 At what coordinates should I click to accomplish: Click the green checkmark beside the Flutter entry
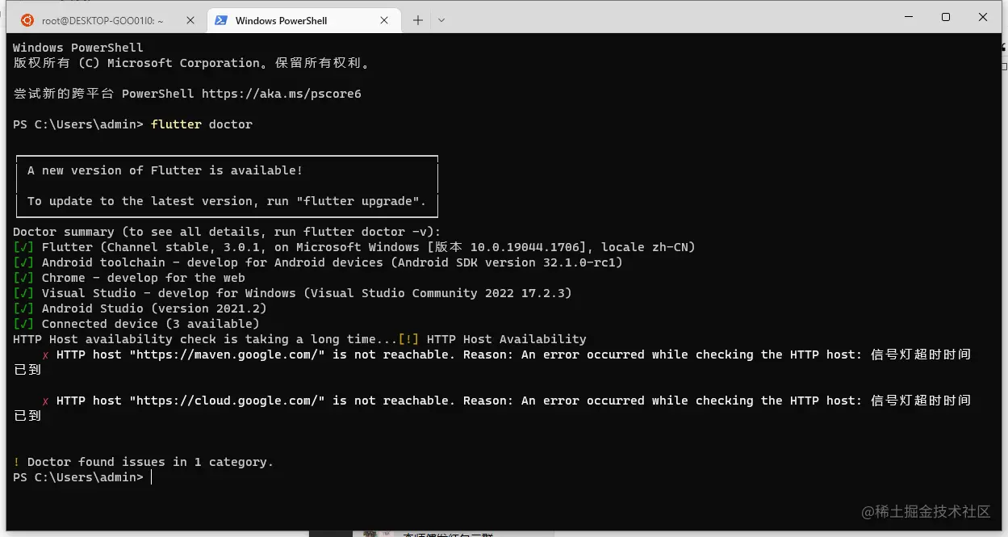[x=23, y=247]
